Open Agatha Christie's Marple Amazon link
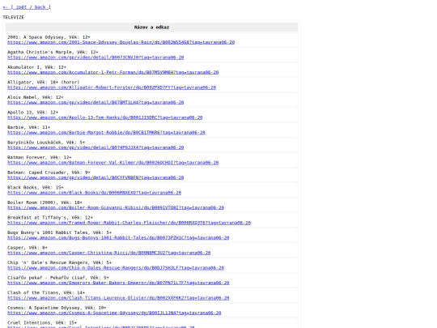This screenshot has height=328, width=437. point(95,58)
